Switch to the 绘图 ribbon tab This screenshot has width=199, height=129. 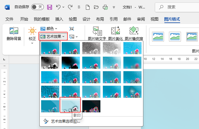[73, 19]
